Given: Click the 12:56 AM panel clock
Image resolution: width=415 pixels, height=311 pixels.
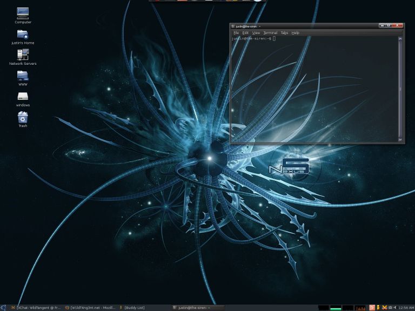Looking at the screenshot, I should tap(406, 308).
